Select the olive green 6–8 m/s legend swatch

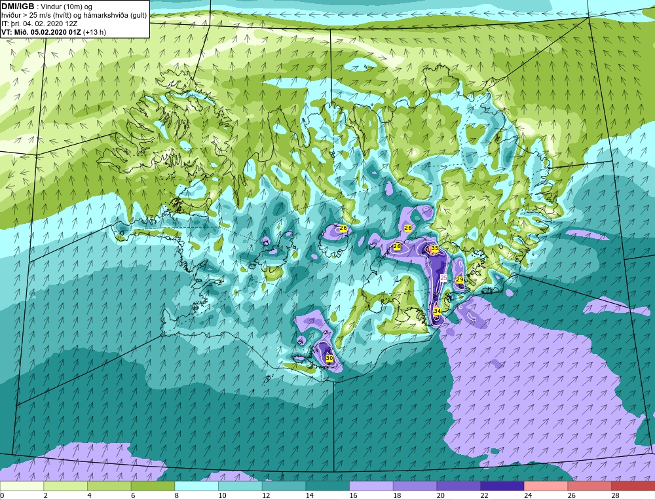click(x=153, y=486)
